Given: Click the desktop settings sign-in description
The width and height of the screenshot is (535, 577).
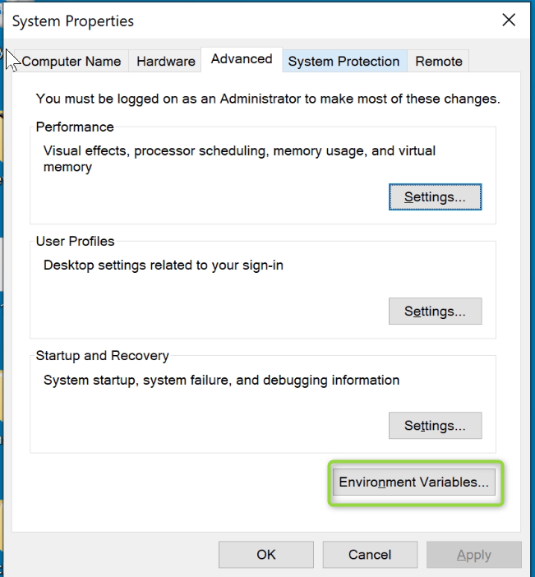Looking at the screenshot, I should (164, 265).
